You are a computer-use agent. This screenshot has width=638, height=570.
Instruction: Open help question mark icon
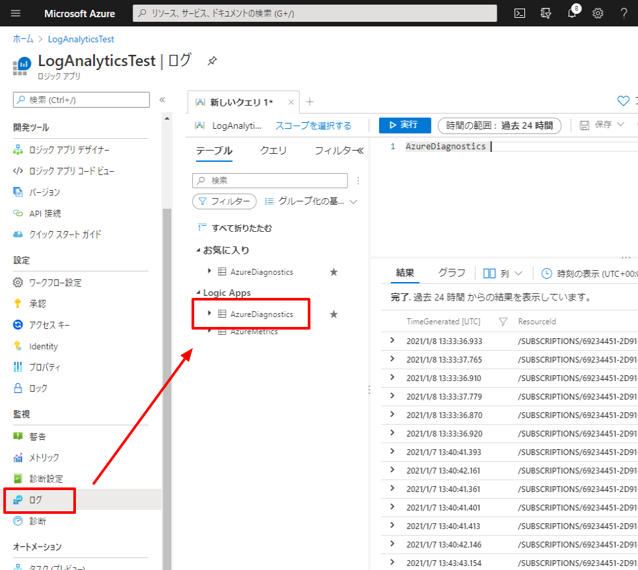tap(623, 13)
